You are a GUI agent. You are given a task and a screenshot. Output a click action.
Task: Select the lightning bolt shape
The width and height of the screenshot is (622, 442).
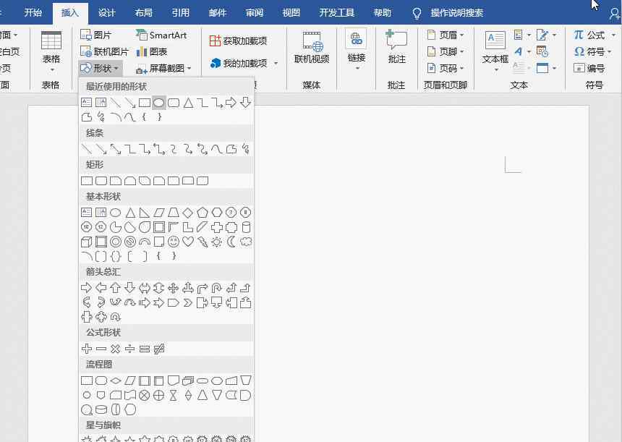203,241
